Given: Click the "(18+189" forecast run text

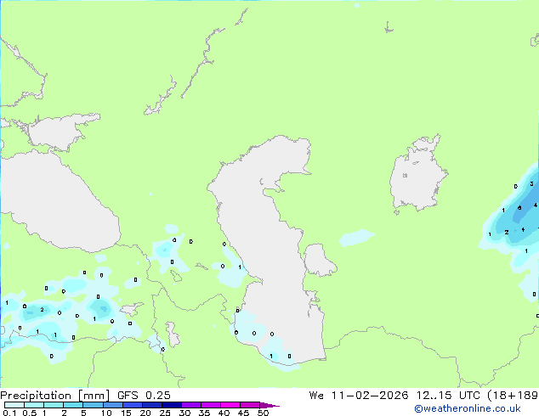Looking at the screenshot, I should point(513,396).
